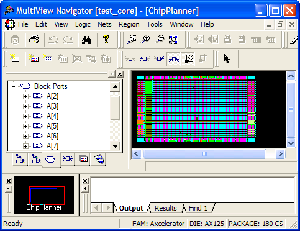Click the grayed-out delete region X icon
The height and width of the screenshot is (231, 300).
[x=77, y=59]
